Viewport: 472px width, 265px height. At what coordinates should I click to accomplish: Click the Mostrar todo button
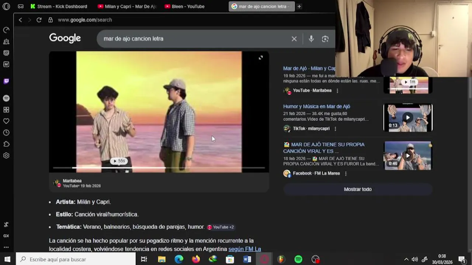click(358, 189)
